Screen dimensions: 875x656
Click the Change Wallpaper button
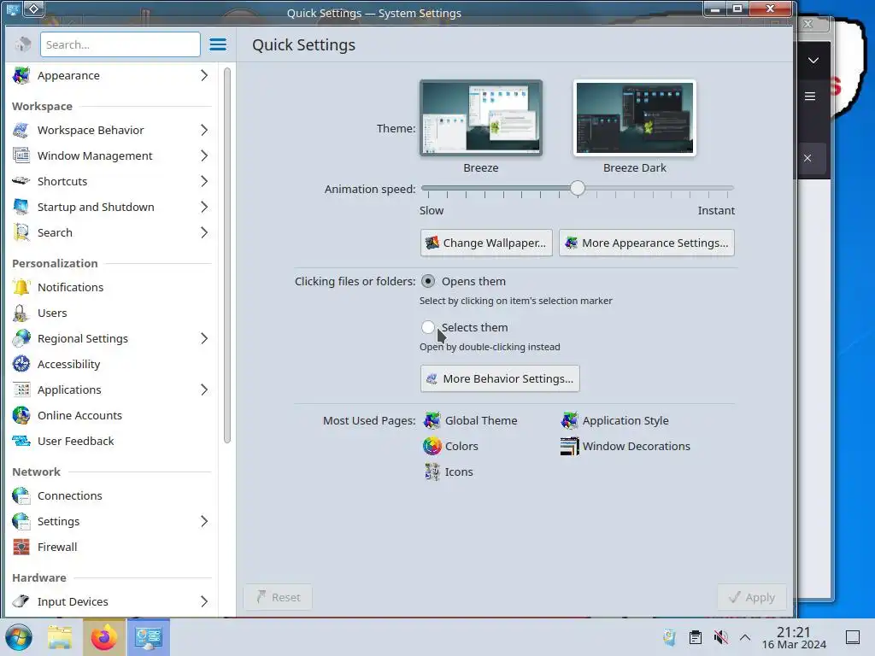click(x=486, y=243)
